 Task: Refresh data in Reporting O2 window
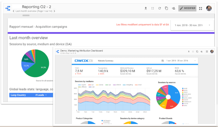click(x=160, y=8)
